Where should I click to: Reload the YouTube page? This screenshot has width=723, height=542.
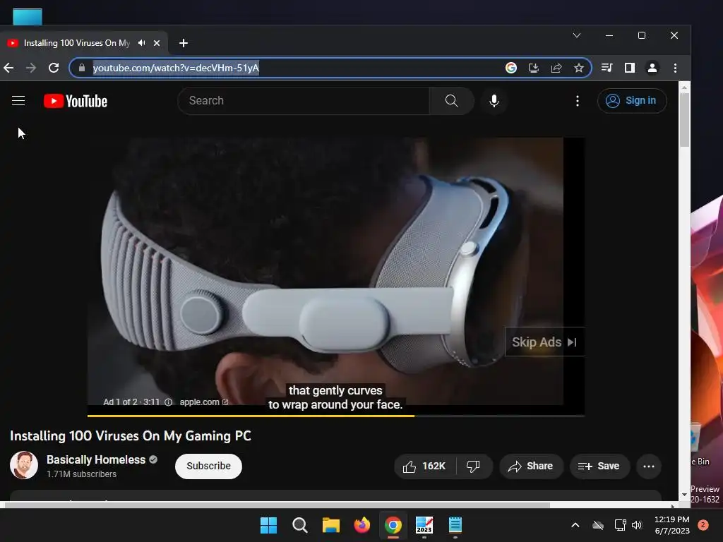pos(54,68)
